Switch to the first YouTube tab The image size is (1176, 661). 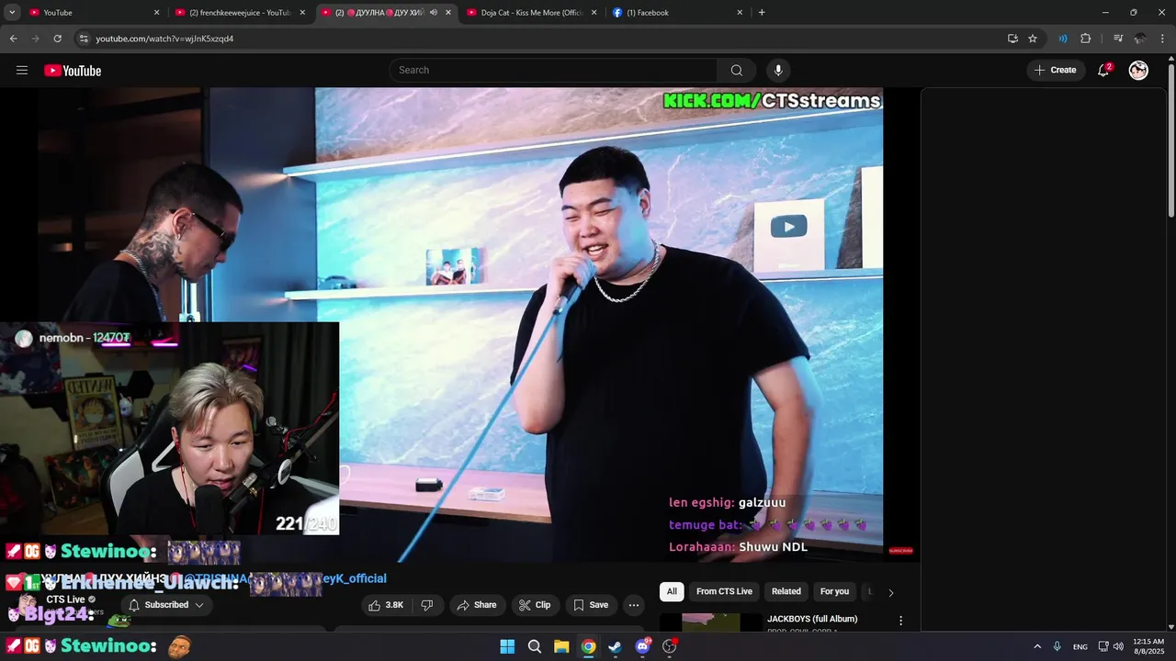(x=94, y=13)
